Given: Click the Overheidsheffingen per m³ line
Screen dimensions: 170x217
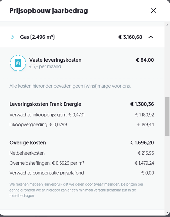Looking at the screenshot, I should point(46,163).
